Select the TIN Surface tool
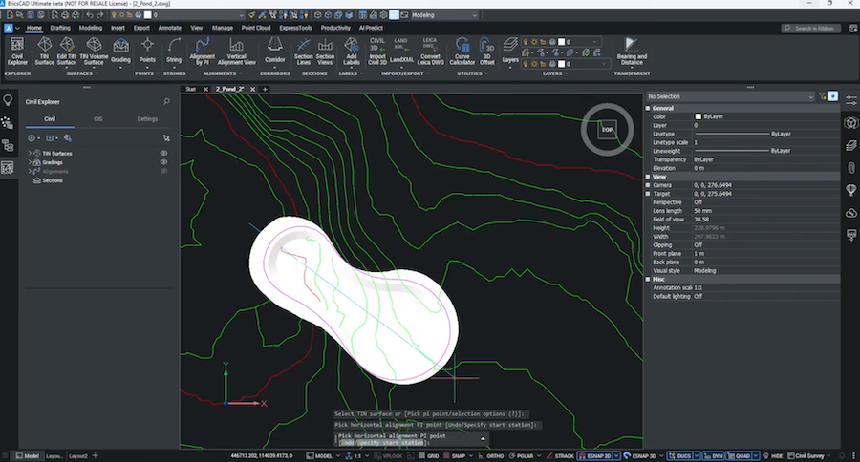Screen dimensions: 860x462 (x=44, y=50)
